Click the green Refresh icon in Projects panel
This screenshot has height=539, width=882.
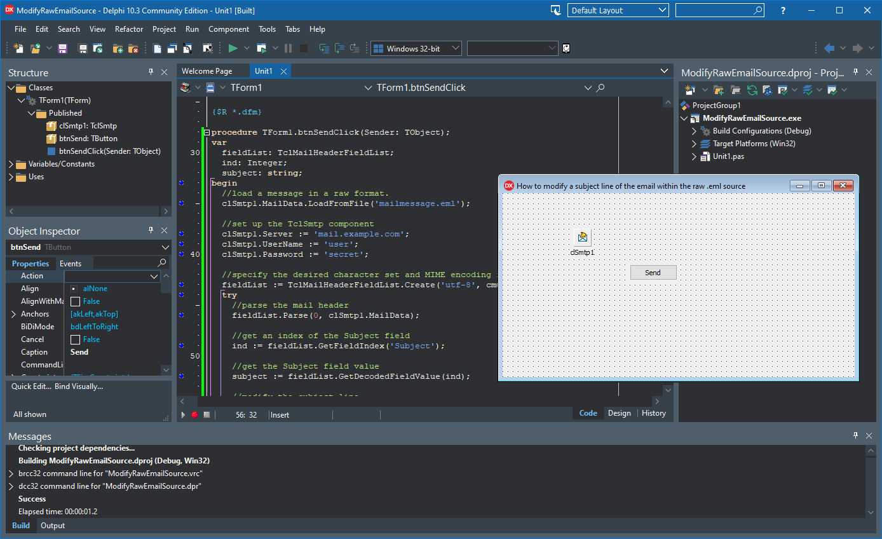coord(752,90)
